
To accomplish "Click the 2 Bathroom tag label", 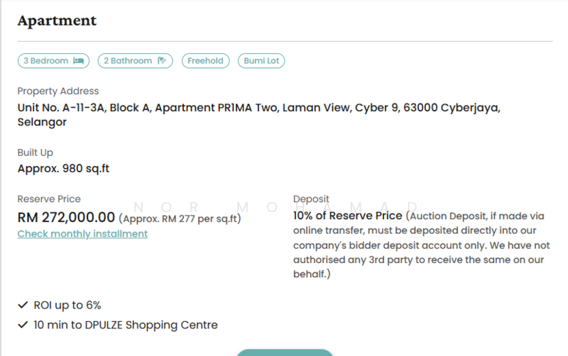I will (x=128, y=61).
